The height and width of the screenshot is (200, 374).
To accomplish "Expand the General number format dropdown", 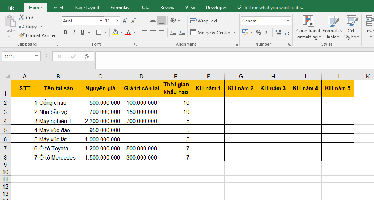I will click(x=288, y=21).
